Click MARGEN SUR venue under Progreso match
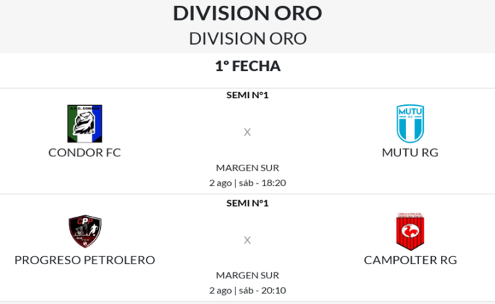Image resolution: width=495 pixels, height=304 pixels. tap(247, 275)
